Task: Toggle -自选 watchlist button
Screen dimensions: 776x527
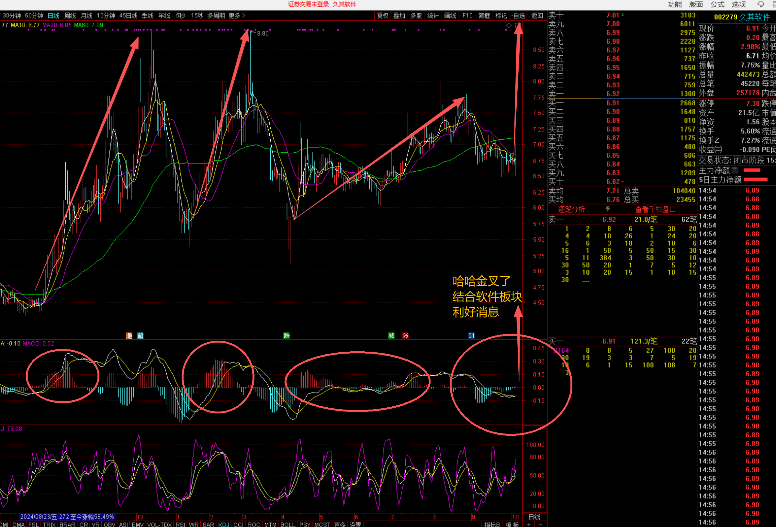Action: coord(518,16)
